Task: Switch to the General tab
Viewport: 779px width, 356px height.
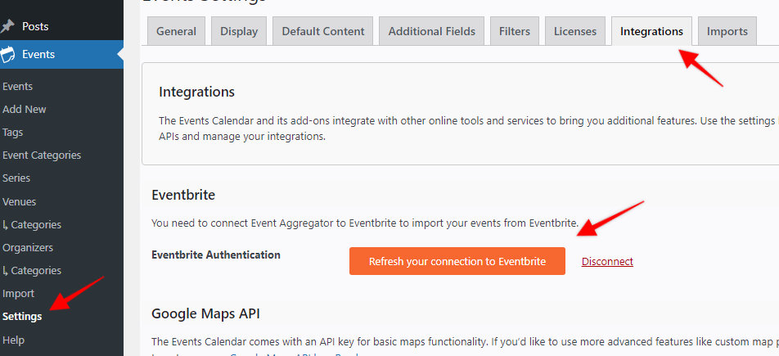Action: pyautogui.click(x=176, y=31)
